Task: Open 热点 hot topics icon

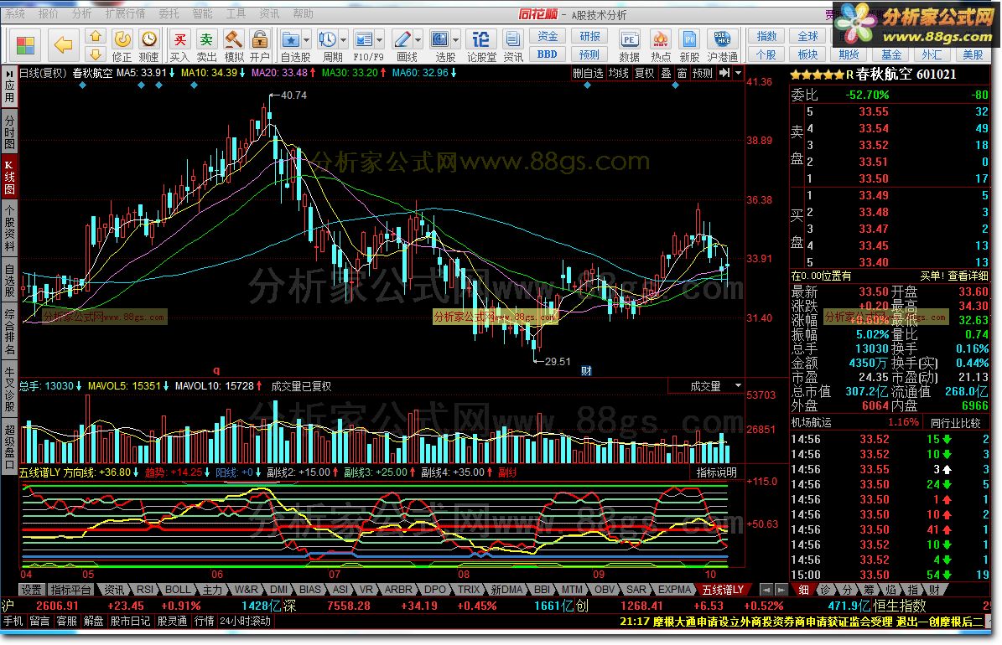Action: (660, 46)
